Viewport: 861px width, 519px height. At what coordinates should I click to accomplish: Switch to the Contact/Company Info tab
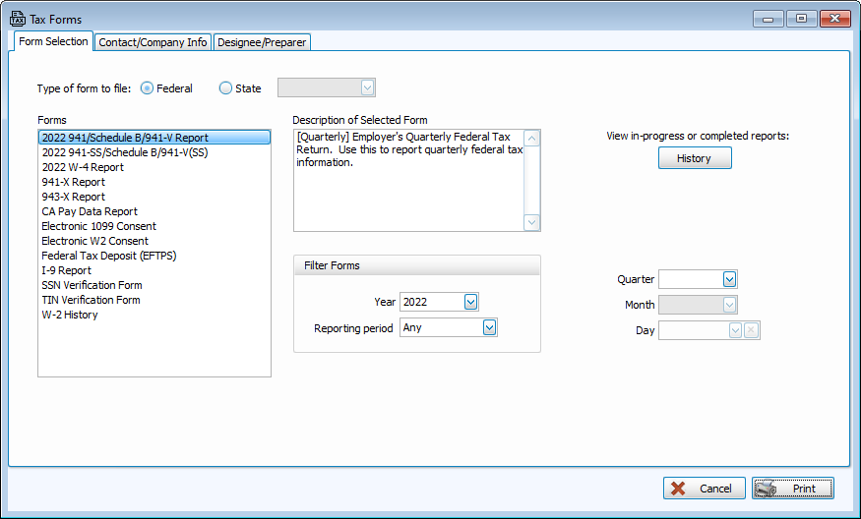click(153, 42)
